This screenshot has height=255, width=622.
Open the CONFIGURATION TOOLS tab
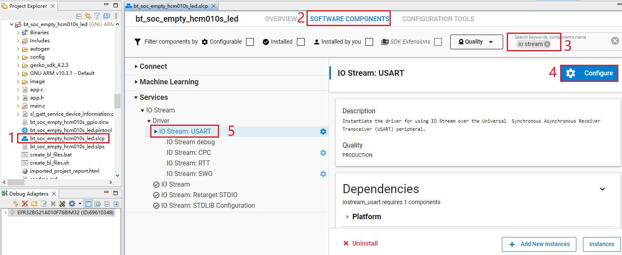point(438,18)
